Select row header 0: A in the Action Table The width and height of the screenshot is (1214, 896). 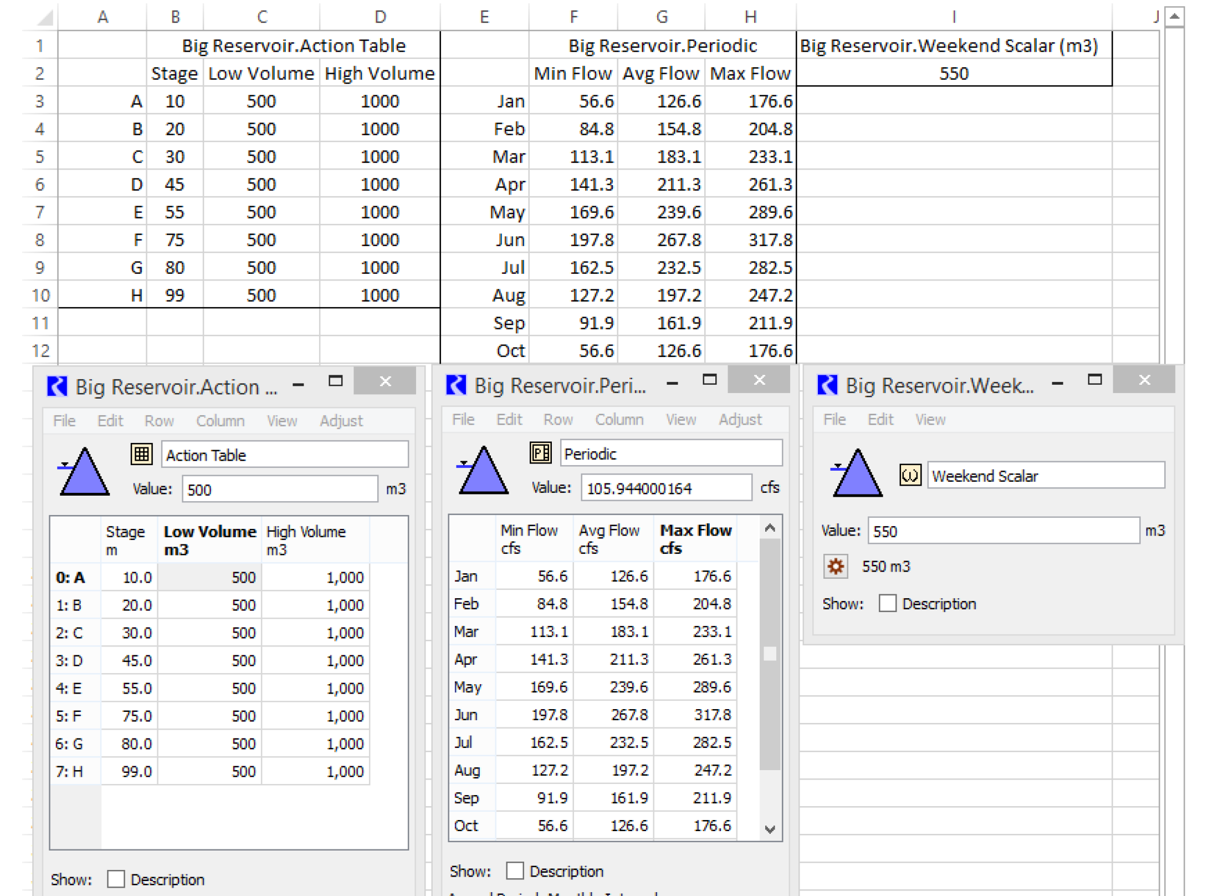click(x=70, y=577)
